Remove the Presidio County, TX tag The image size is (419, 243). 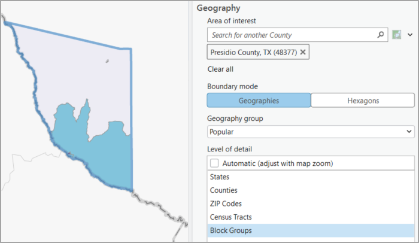click(303, 53)
